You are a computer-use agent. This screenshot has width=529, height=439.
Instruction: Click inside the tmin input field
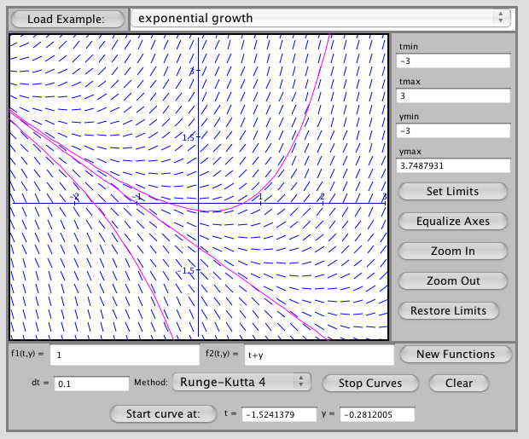tap(452, 61)
